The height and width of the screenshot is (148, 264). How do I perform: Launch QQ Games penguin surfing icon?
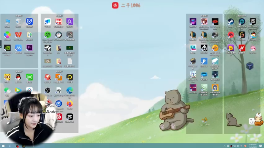pos(253,35)
